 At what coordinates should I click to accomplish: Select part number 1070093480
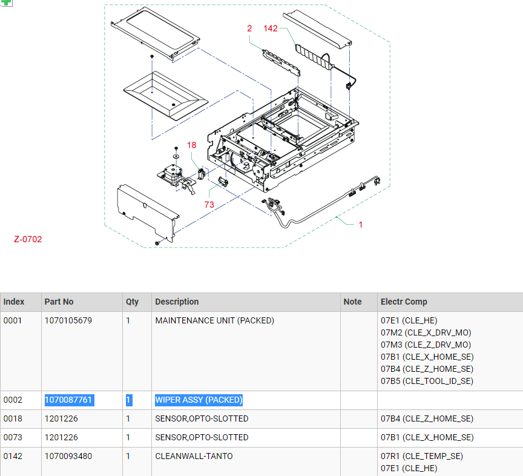pyautogui.click(x=68, y=456)
